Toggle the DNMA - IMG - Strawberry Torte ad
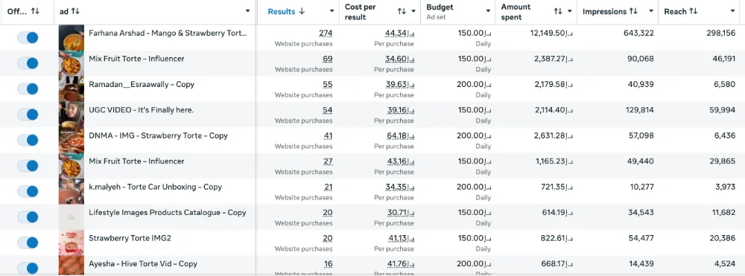The width and height of the screenshot is (745, 276). 28,141
